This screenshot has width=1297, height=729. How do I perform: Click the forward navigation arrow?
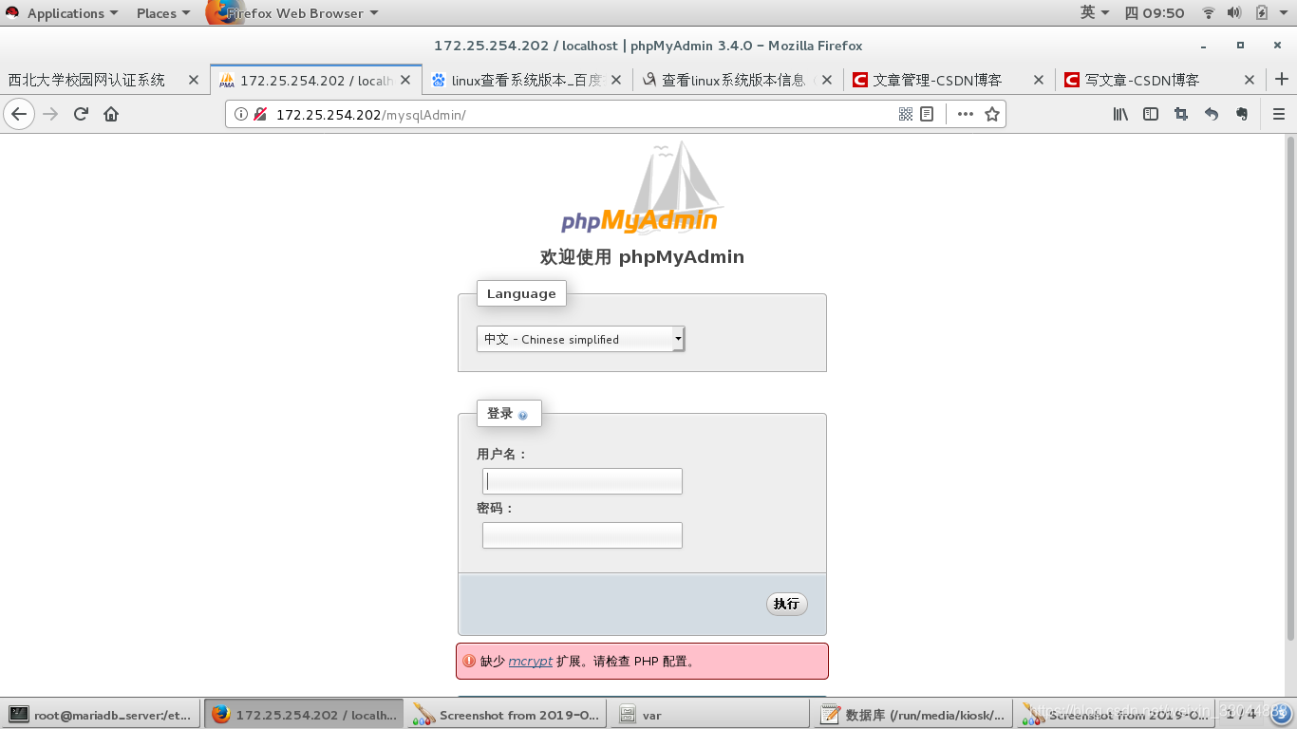[50, 114]
